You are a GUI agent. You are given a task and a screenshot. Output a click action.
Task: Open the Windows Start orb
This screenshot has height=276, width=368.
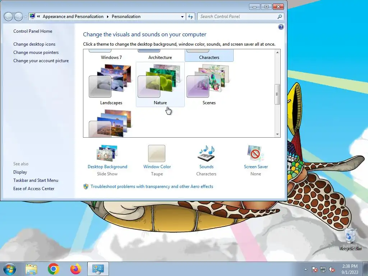click(x=9, y=269)
